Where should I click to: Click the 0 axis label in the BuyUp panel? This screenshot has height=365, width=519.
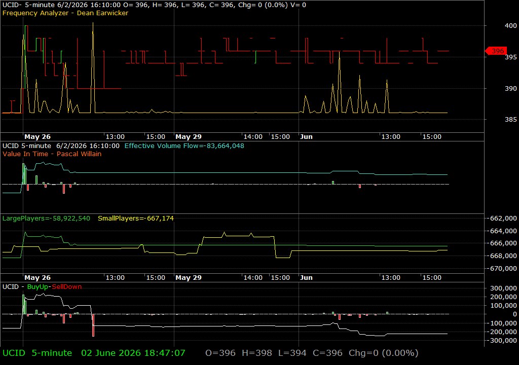(515, 314)
